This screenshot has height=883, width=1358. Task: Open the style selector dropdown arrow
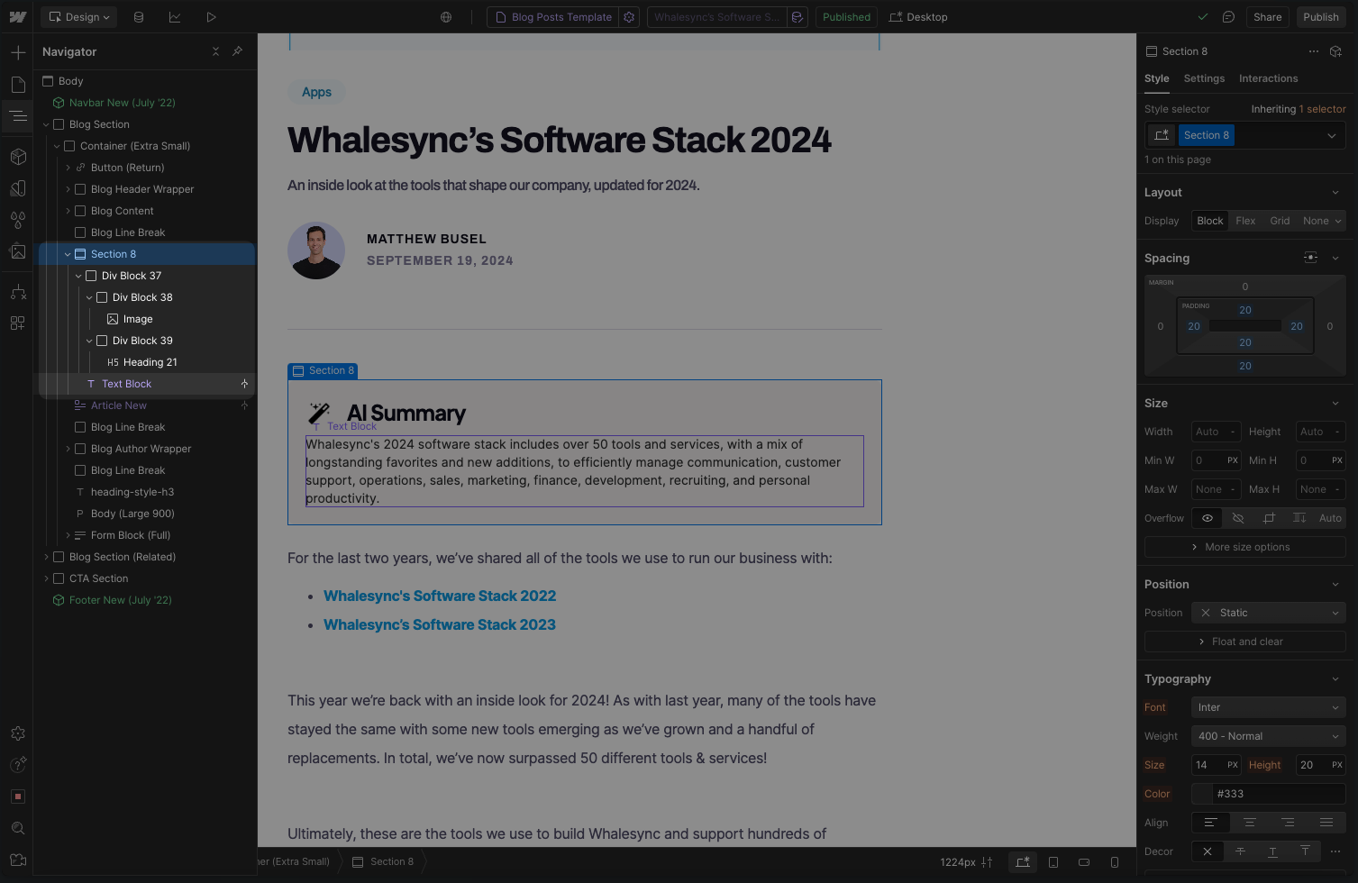(x=1331, y=135)
